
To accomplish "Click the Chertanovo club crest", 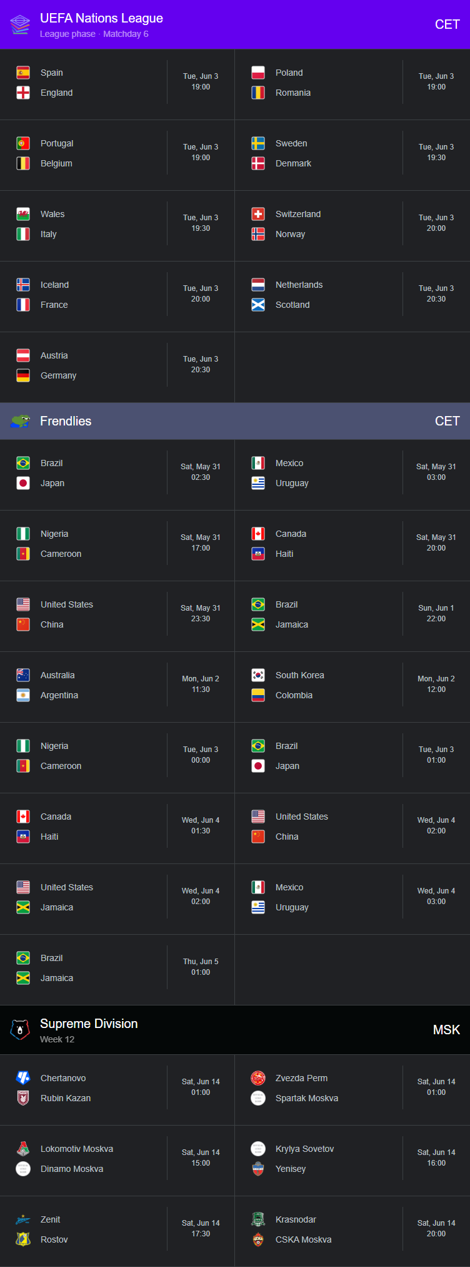I will [23, 1078].
